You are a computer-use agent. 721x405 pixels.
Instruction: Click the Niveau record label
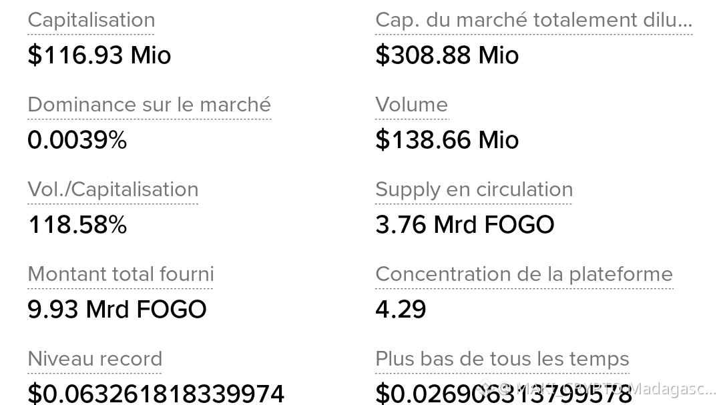95,359
